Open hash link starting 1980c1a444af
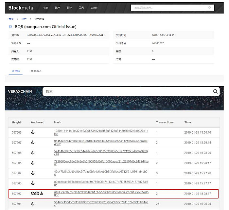Screen dimensions: 229x210 101,132
